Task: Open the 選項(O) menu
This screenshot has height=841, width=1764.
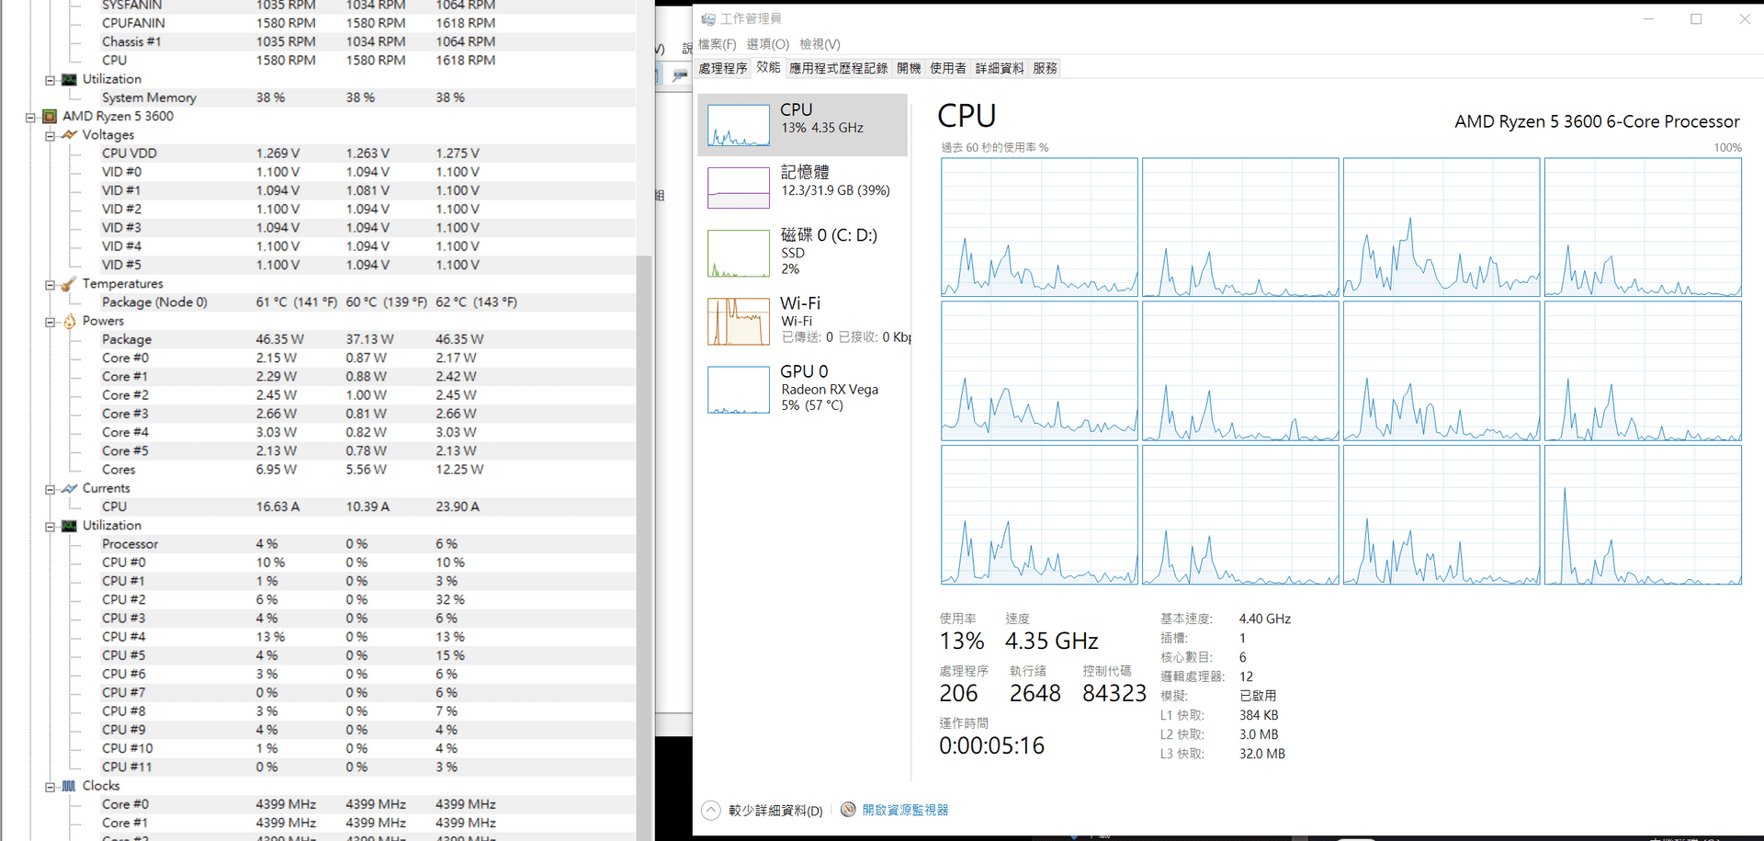Action: [x=767, y=44]
